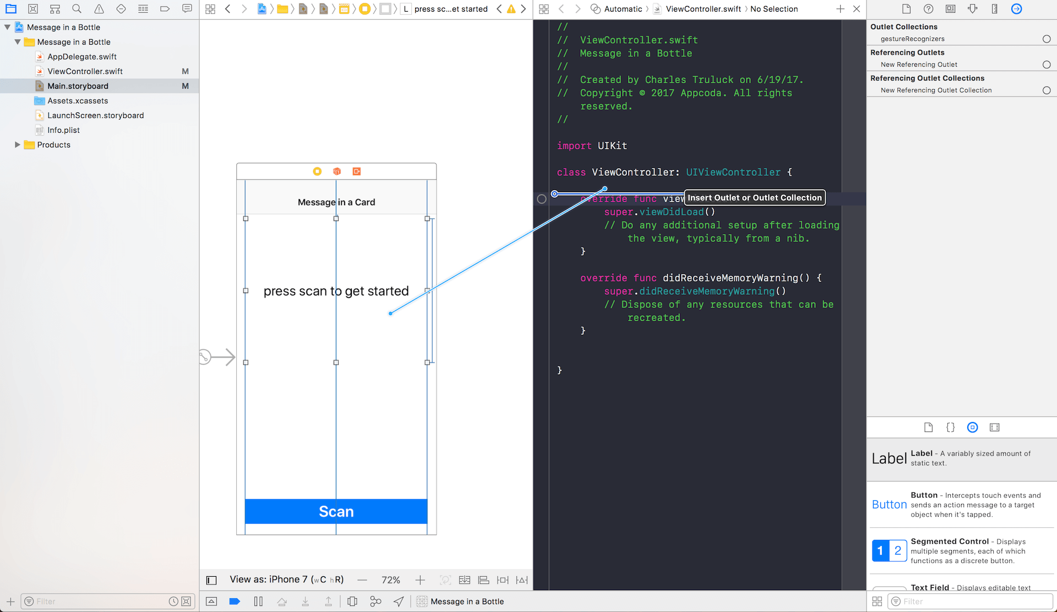Open ViewController.swift from the file list
The image size is (1057, 612).
coord(85,71)
